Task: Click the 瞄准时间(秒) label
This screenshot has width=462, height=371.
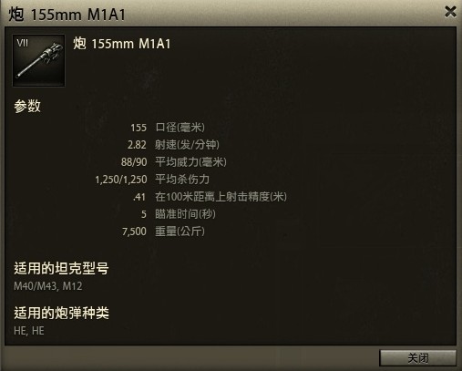Action: coord(185,214)
